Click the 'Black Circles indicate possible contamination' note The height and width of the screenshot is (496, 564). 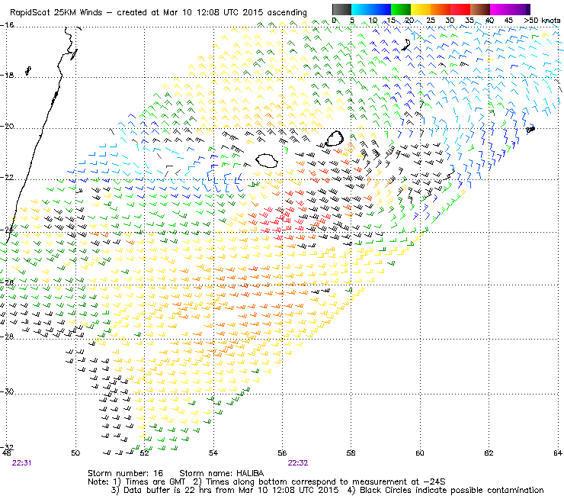pyautogui.click(x=452, y=490)
